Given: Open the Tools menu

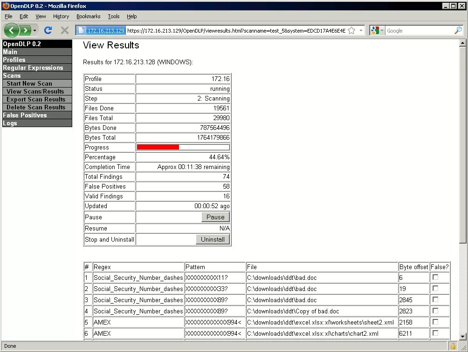Looking at the screenshot, I should pyautogui.click(x=113, y=16).
